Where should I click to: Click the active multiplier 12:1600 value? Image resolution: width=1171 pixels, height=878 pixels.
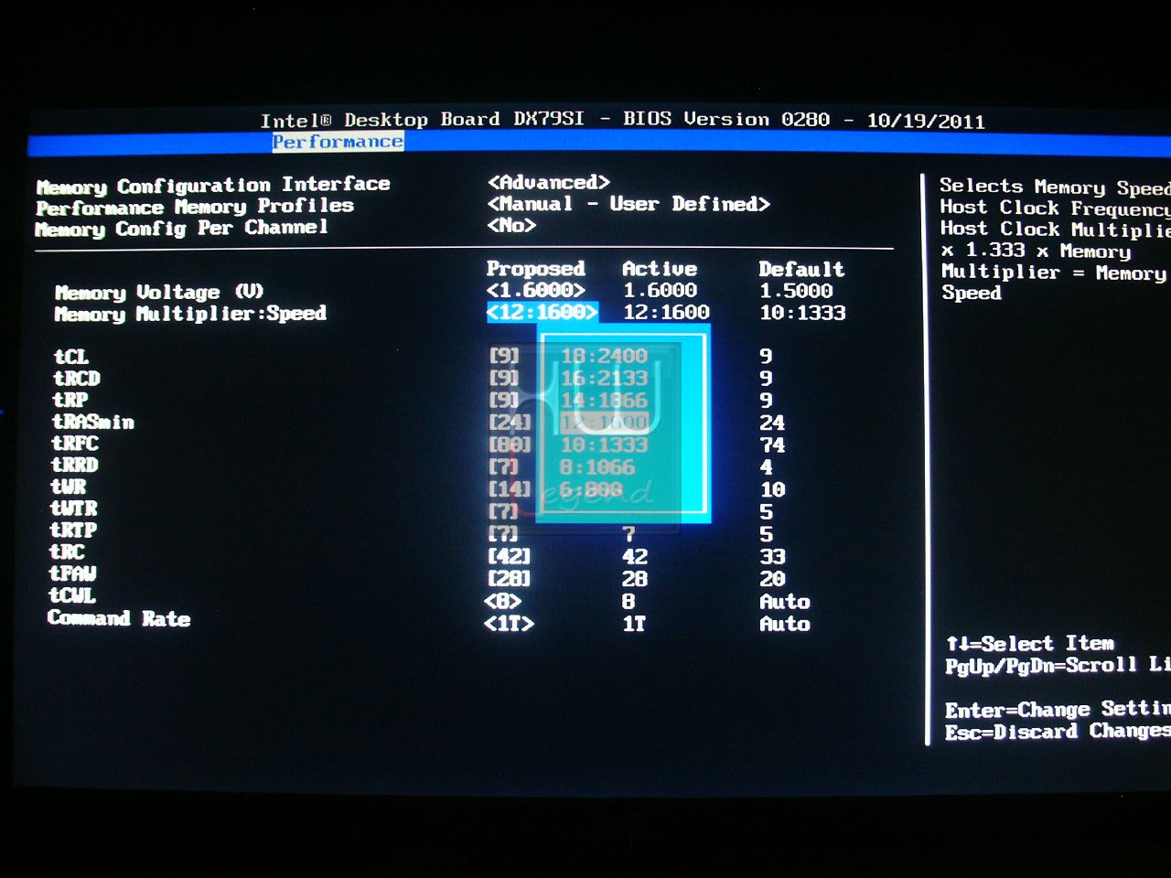(x=666, y=312)
